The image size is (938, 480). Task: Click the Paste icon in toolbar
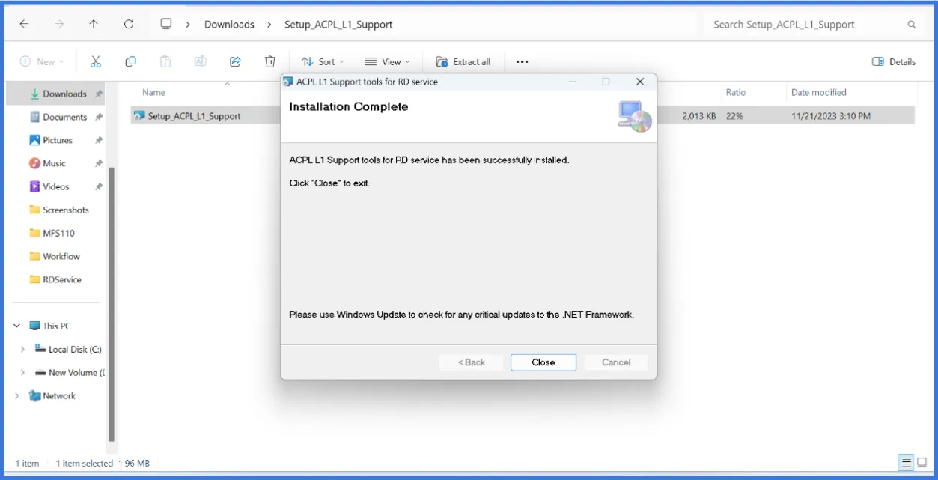[165, 61]
